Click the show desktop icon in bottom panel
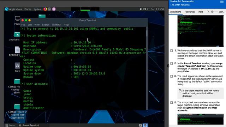Image resolution: width=226 pixels, height=127 pixels. [x=141, y=126]
